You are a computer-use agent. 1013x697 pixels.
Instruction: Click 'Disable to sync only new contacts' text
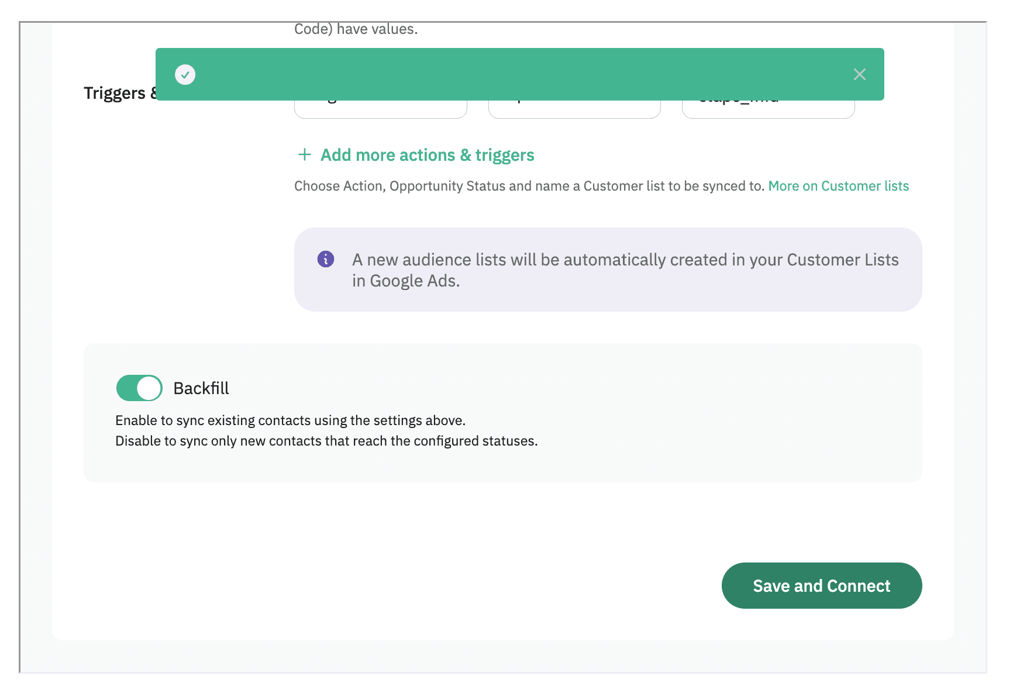pyautogui.click(x=326, y=441)
